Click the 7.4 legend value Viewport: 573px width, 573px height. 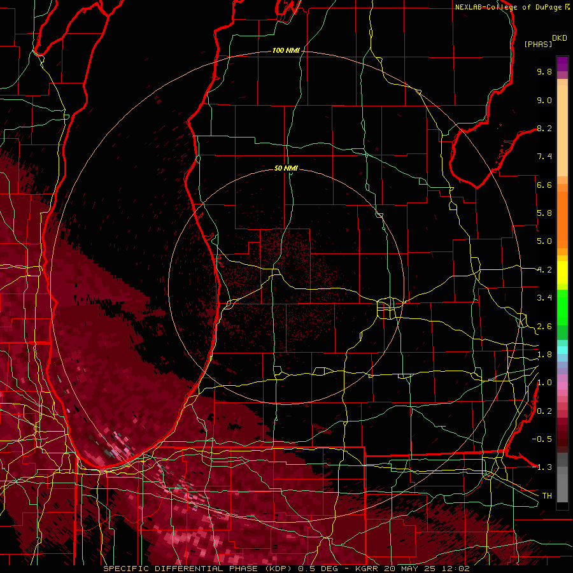point(544,157)
